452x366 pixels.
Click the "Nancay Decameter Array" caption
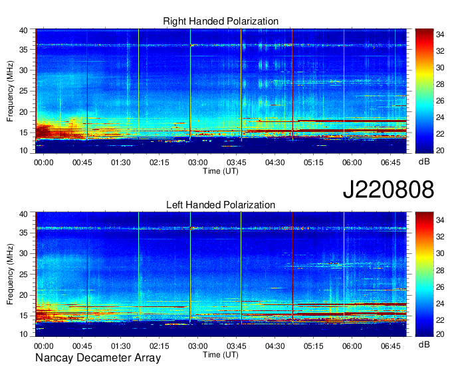[98, 358]
